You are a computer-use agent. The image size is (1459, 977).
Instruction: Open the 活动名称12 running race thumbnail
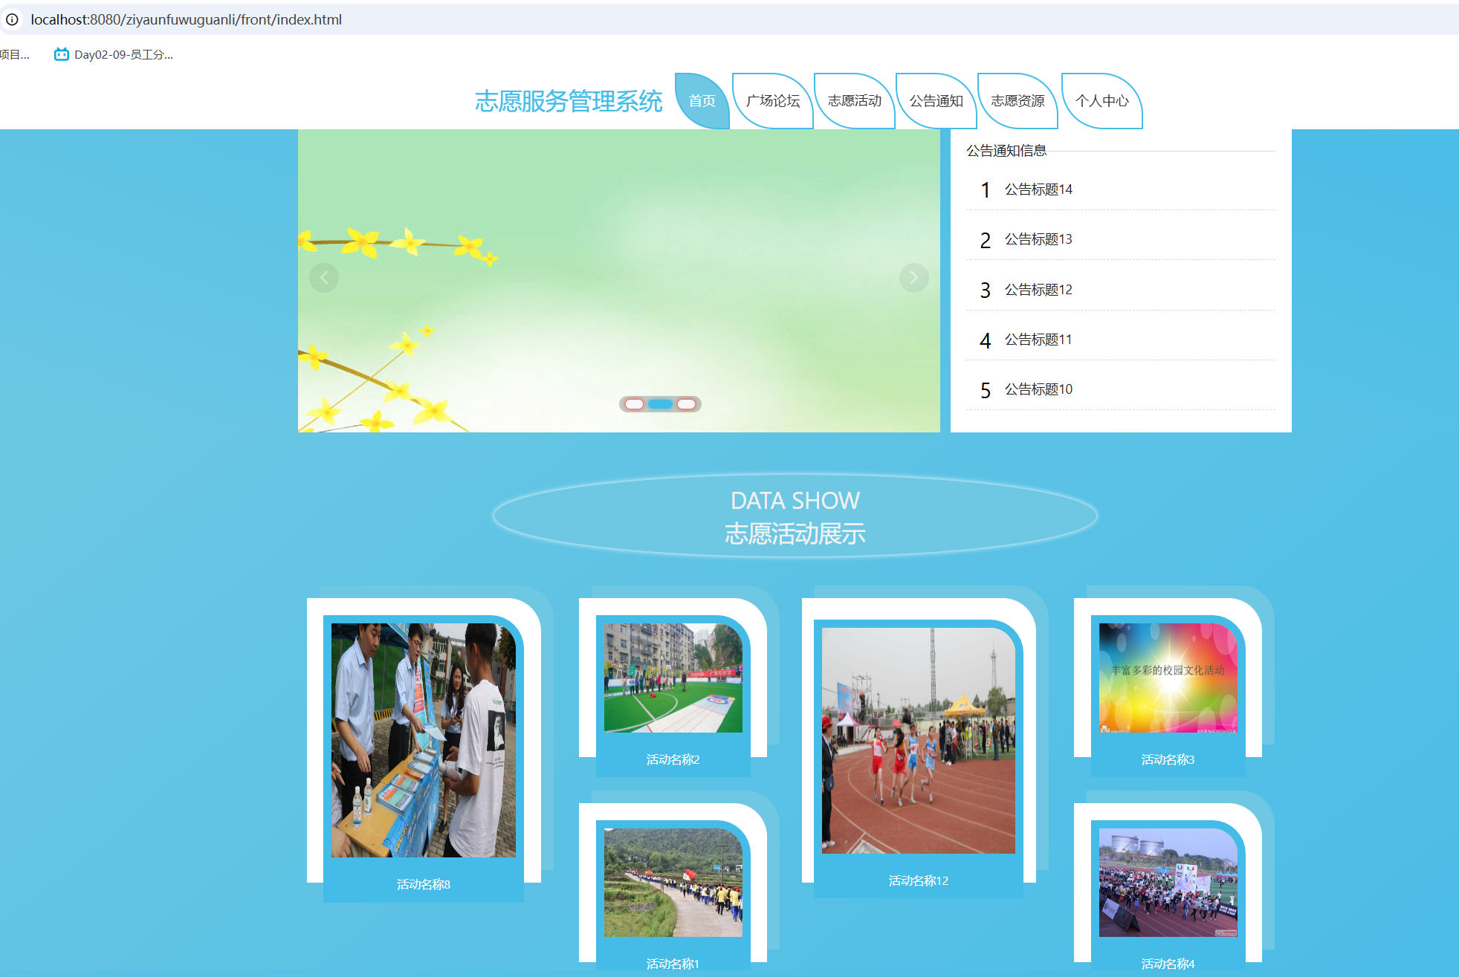click(918, 740)
